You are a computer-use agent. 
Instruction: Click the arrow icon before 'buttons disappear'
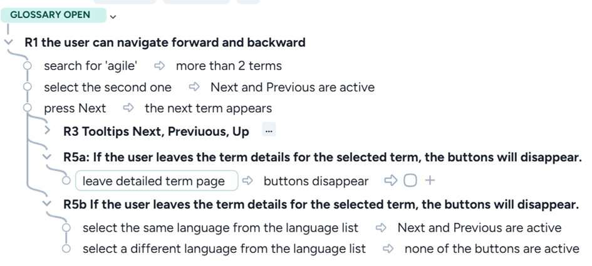pos(247,181)
